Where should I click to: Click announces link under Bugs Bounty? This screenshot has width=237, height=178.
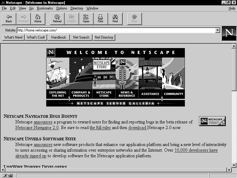(x=43, y=122)
